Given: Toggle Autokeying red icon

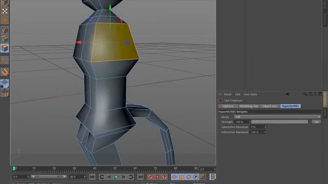Looking at the screenshot, I should click(157, 177).
